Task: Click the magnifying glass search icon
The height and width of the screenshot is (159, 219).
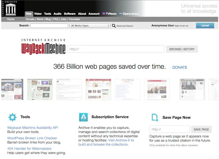Action: pyautogui.click(x=114, y=26)
